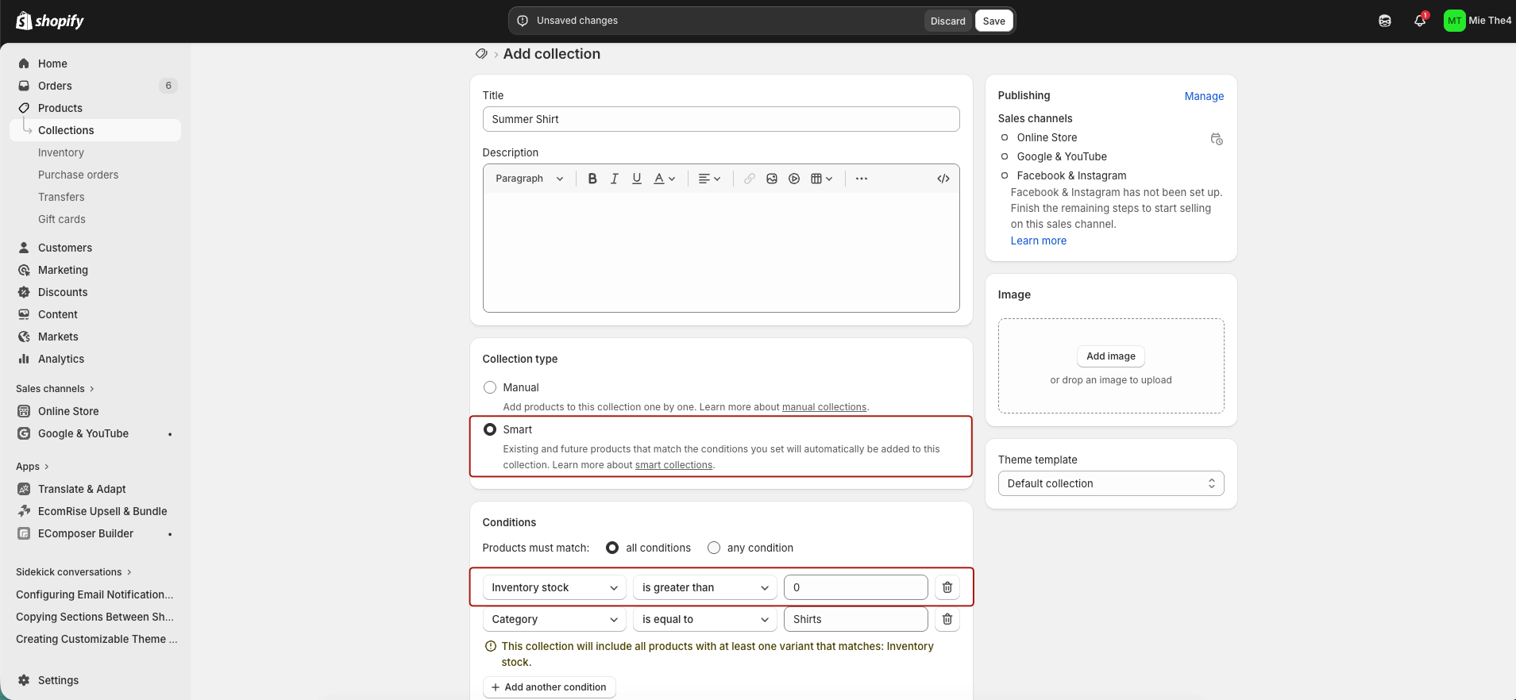Choose the any condition match option

(x=714, y=548)
